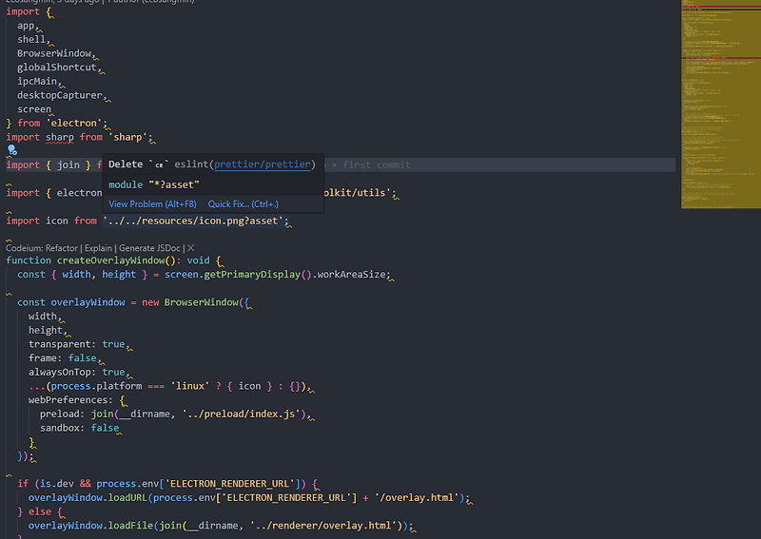Click the module "*?asset" hover text
This screenshot has width=761, height=539.
[154, 184]
